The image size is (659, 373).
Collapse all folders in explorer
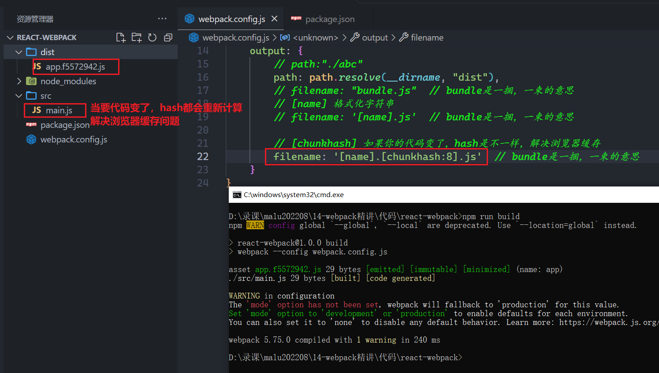168,37
